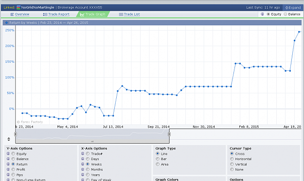This screenshot has height=181, width=304.
Task: Select X-Axis Trade# radio
Action: pos(88,154)
